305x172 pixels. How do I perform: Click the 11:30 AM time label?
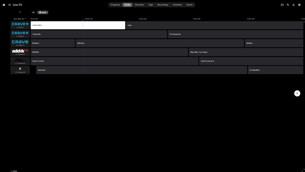point(250,19)
